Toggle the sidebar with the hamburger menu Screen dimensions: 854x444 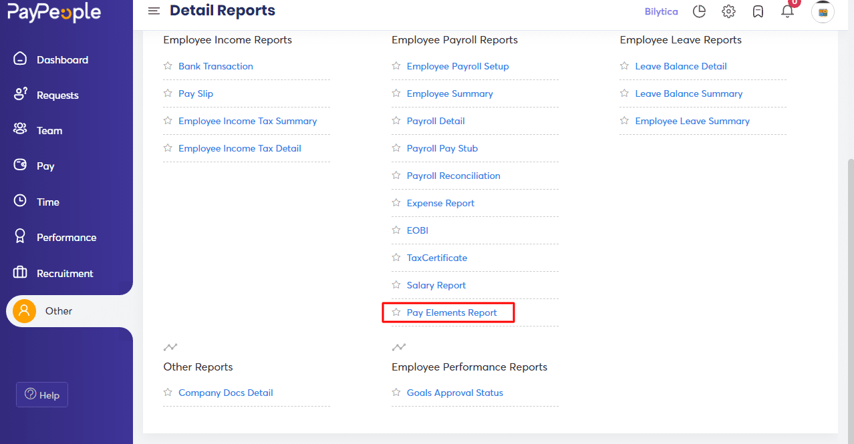pos(154,11)
